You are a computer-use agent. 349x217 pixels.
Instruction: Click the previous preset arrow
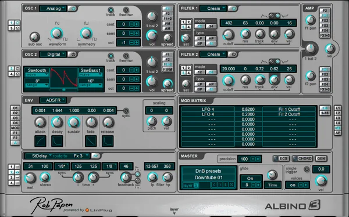[214, 185]
